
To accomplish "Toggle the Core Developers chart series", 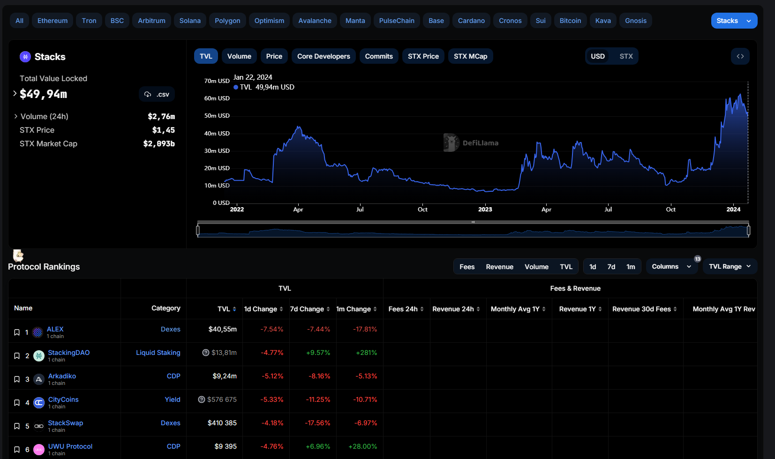I will click(324, 56).
